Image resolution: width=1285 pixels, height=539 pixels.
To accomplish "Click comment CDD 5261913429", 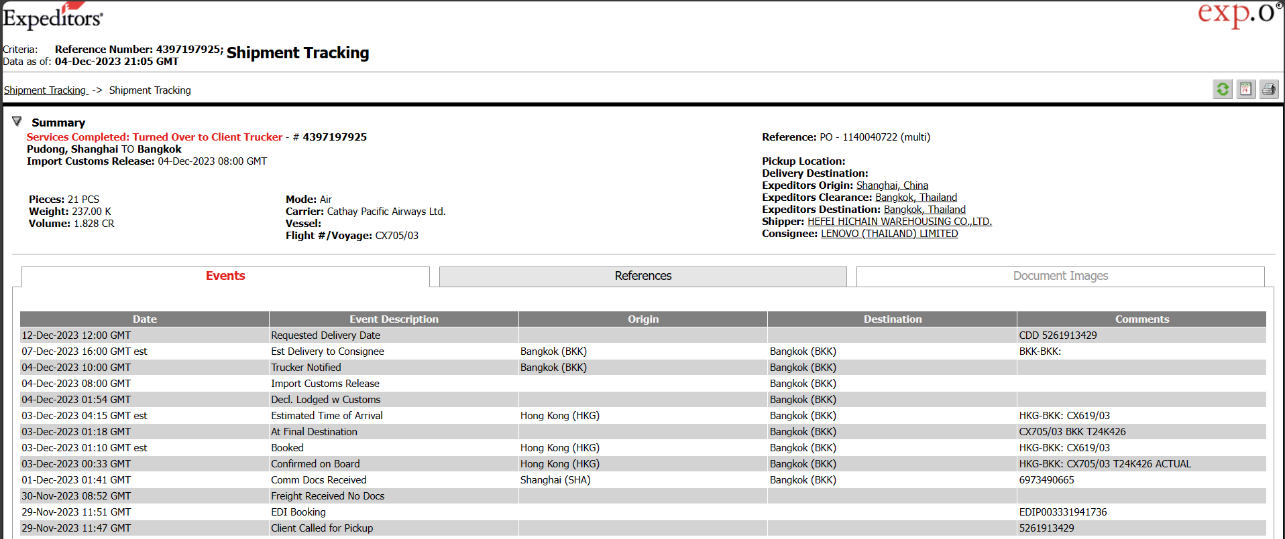I will (x=1058, y=335).
